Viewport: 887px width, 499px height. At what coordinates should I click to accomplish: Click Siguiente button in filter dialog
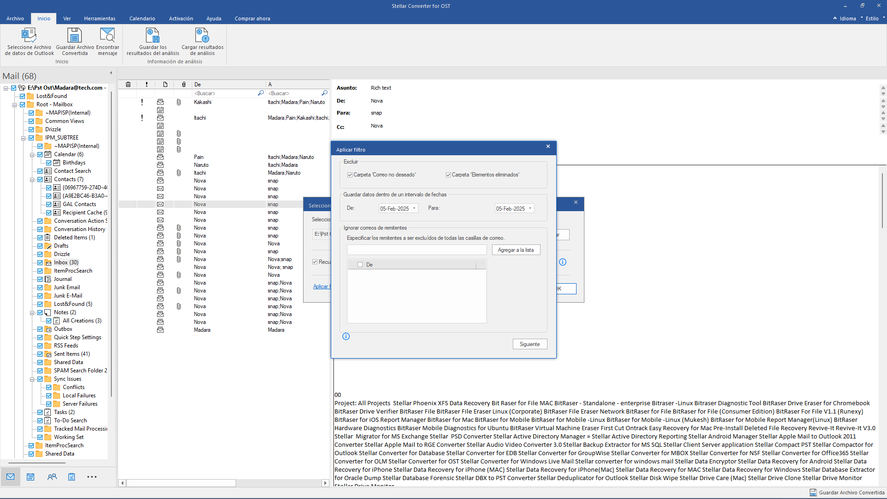[x=530, y=344]
